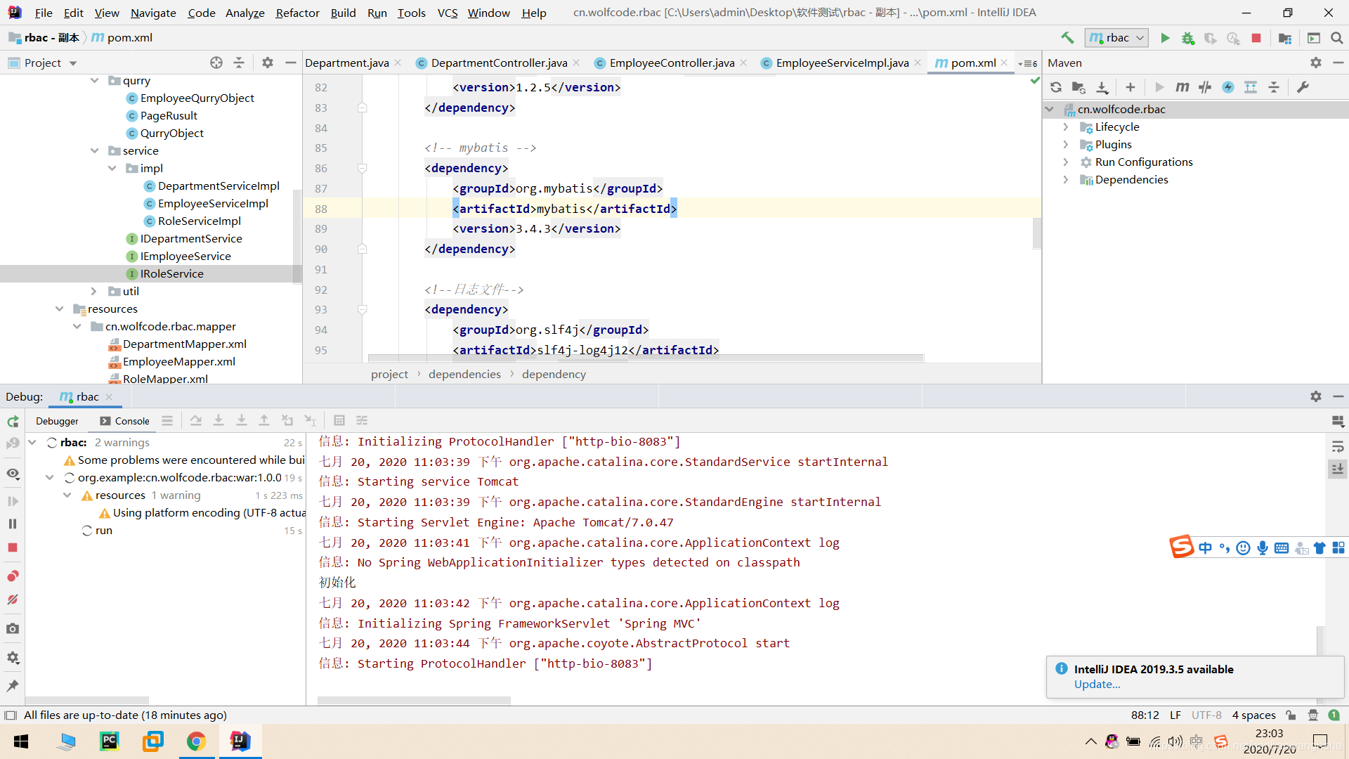Select the EmployeeController.java tab
1349x759 pixels.
(671, 62)
